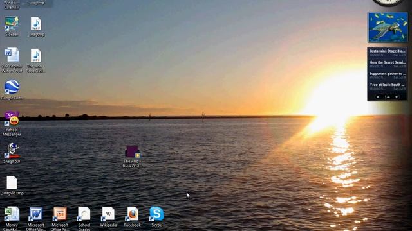Click the clock gadget in sidebar
This screenshot has width=412, height=231.
(388, 3)
